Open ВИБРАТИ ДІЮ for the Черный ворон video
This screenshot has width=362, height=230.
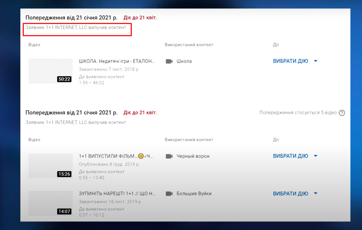[295, 156]
